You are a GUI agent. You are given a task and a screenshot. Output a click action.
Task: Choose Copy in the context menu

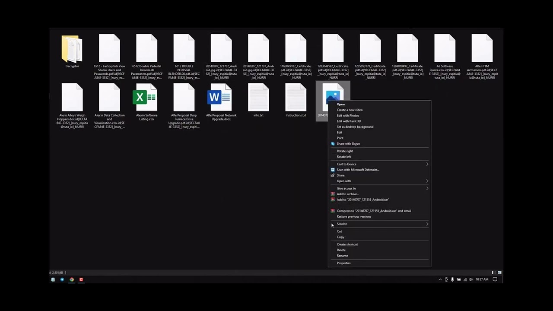[340, 237]
